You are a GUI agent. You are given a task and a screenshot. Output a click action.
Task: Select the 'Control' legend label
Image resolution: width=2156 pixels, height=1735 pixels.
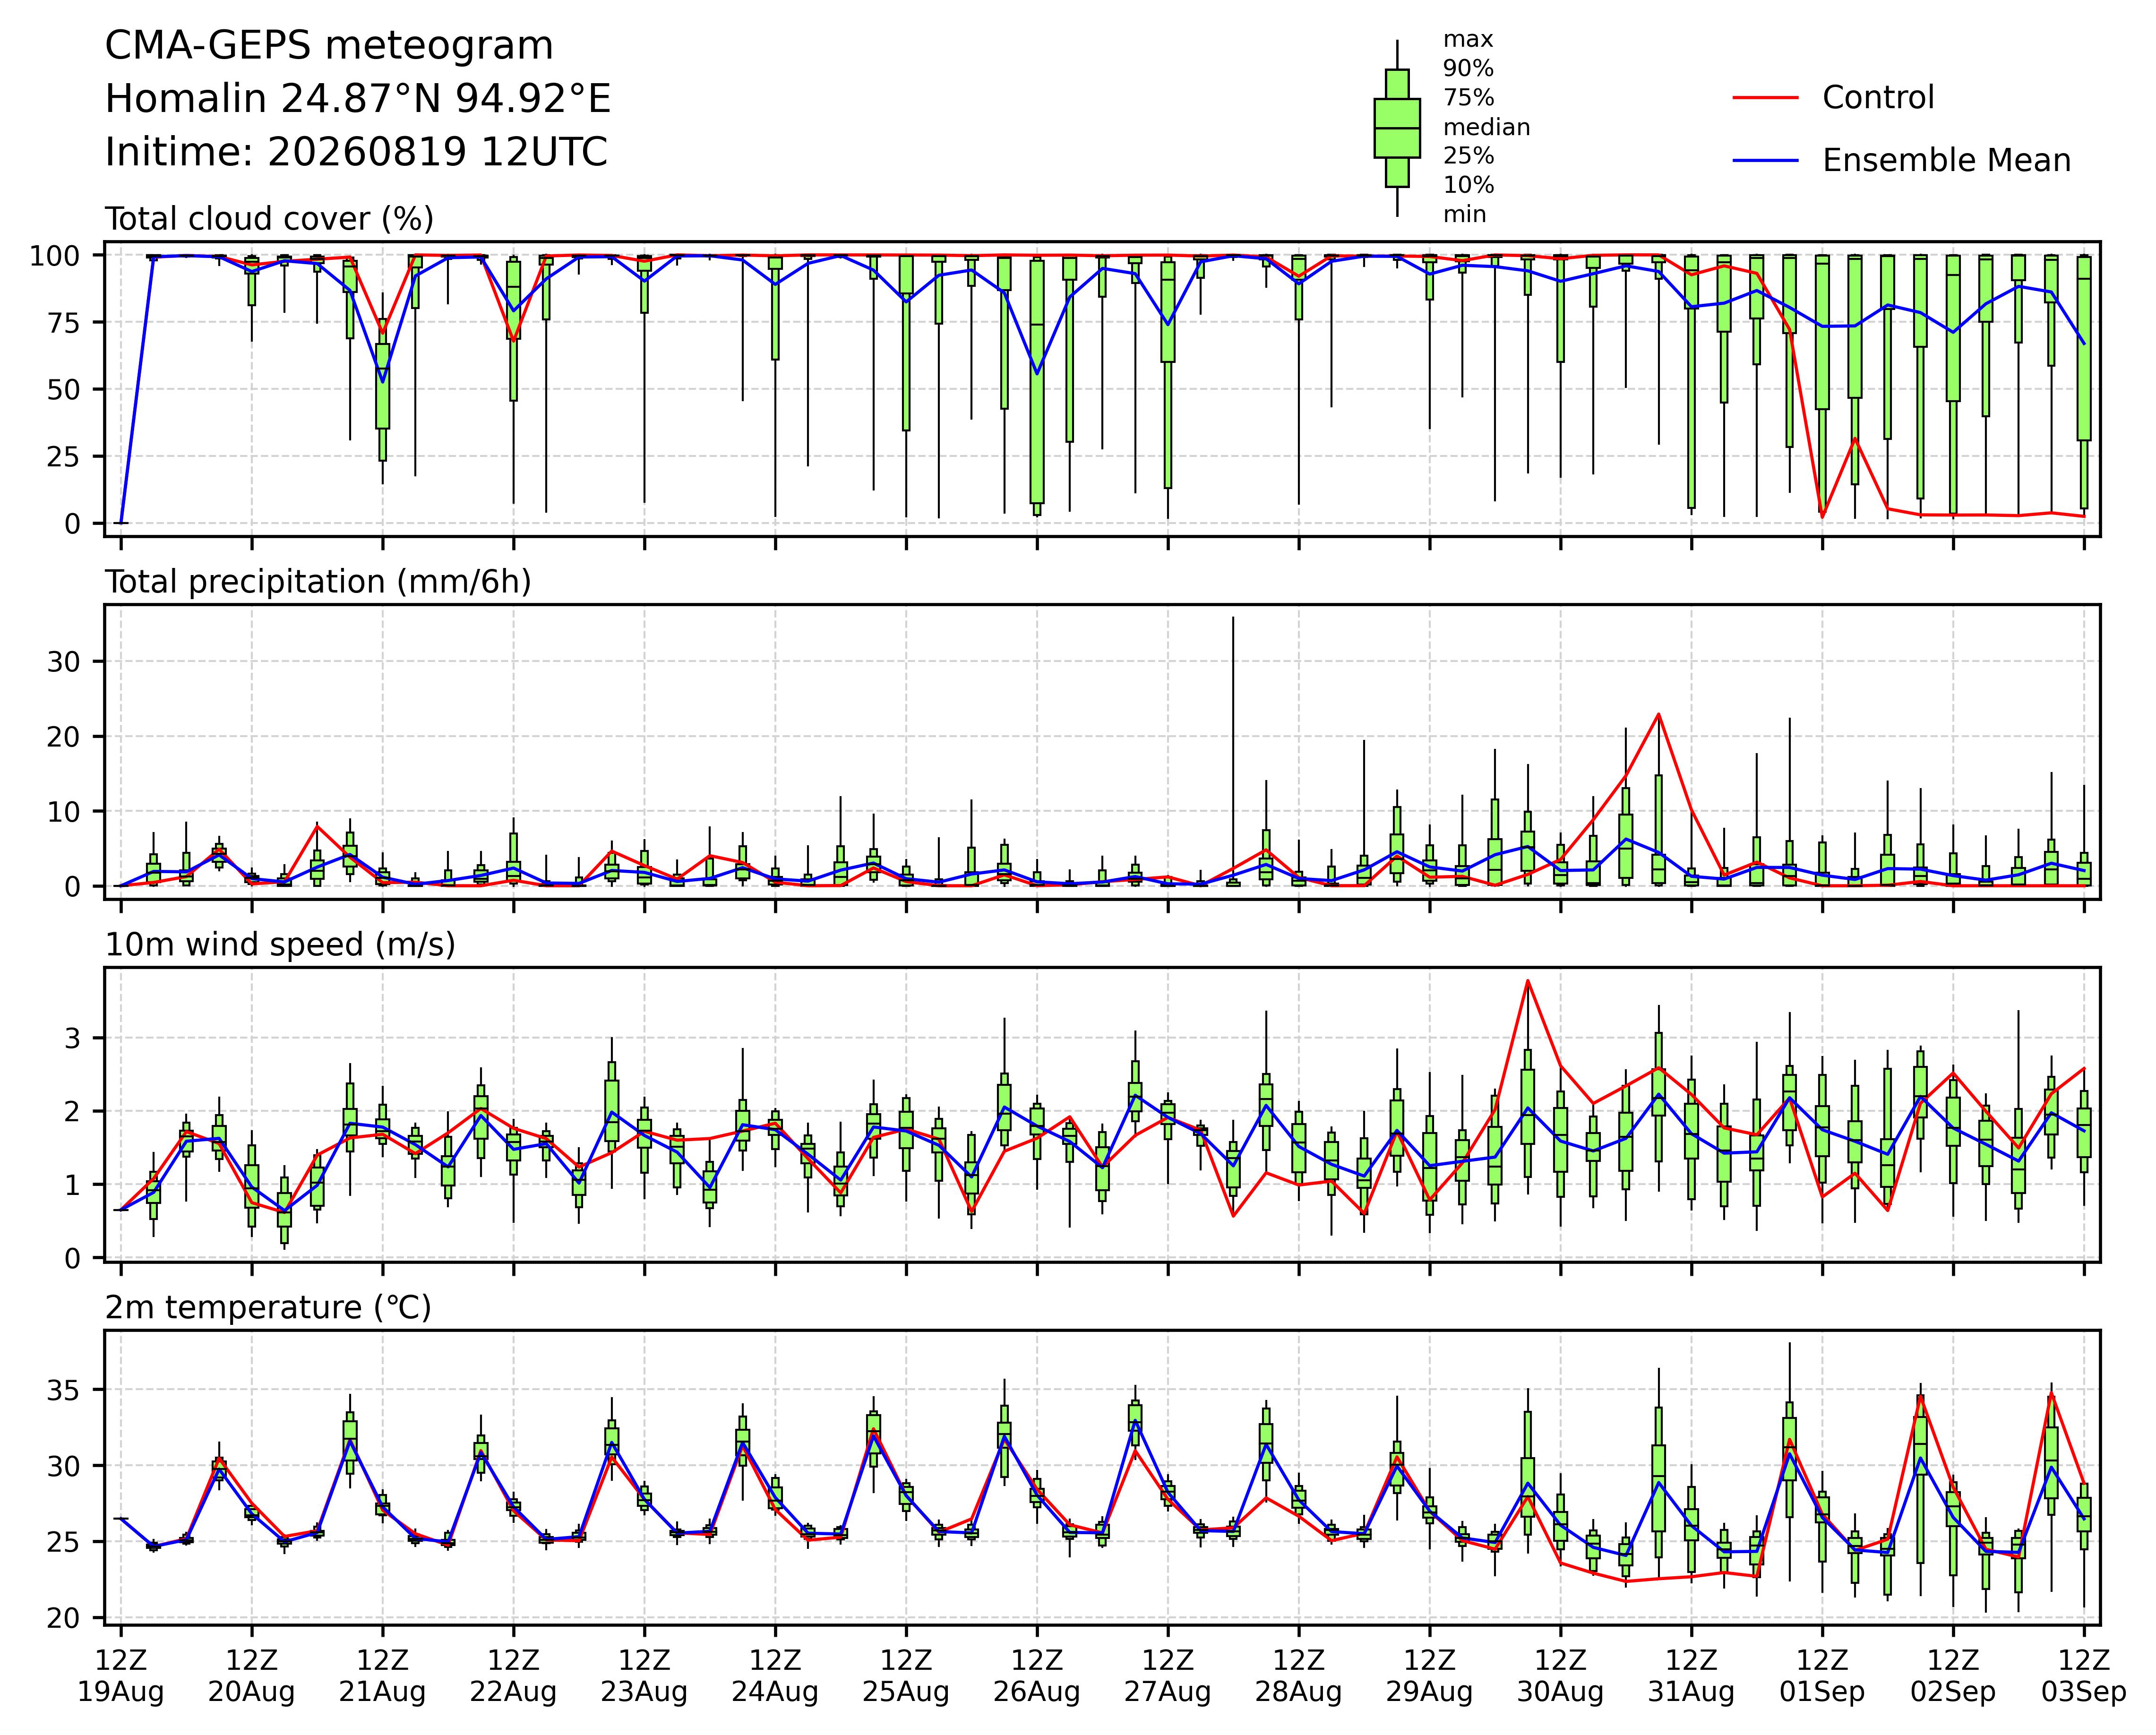1878,98
